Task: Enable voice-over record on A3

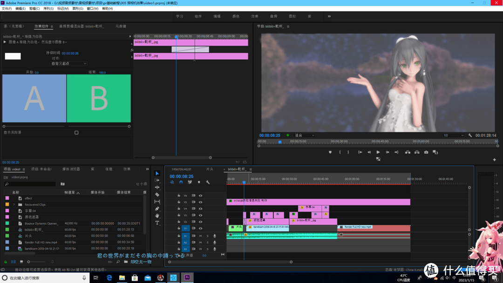Action: 215,249
